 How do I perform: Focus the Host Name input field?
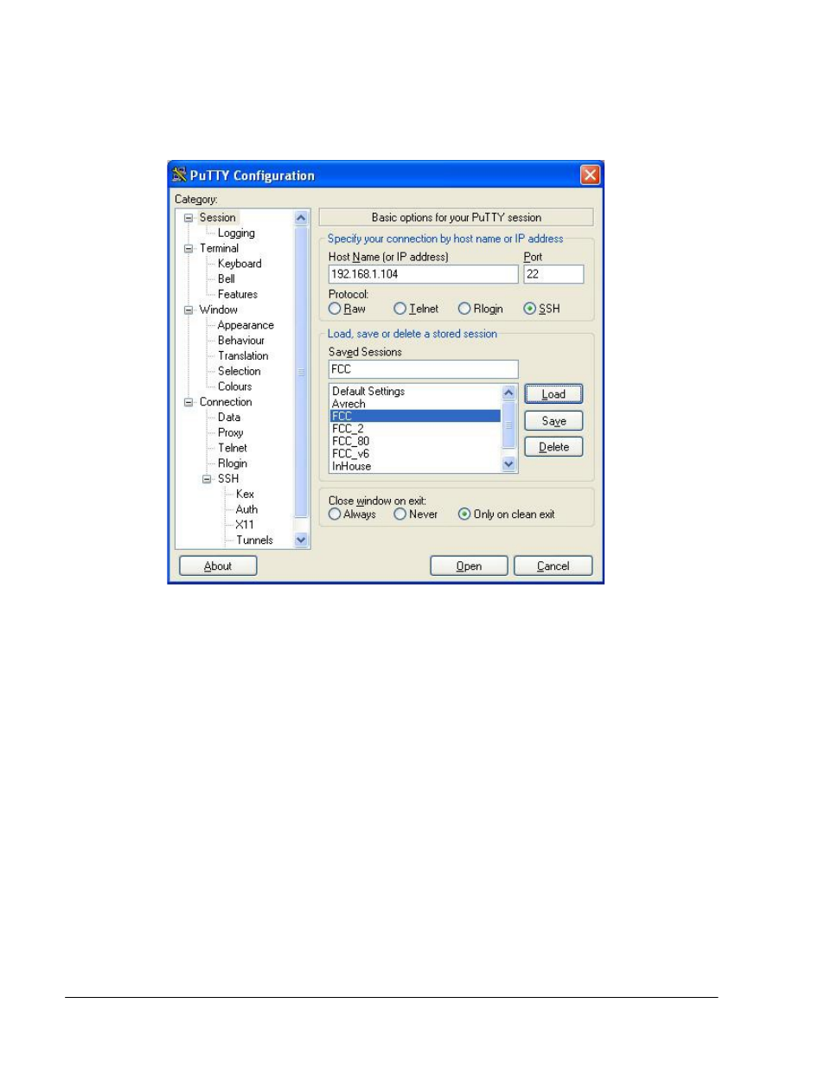(x=423, y=274)
